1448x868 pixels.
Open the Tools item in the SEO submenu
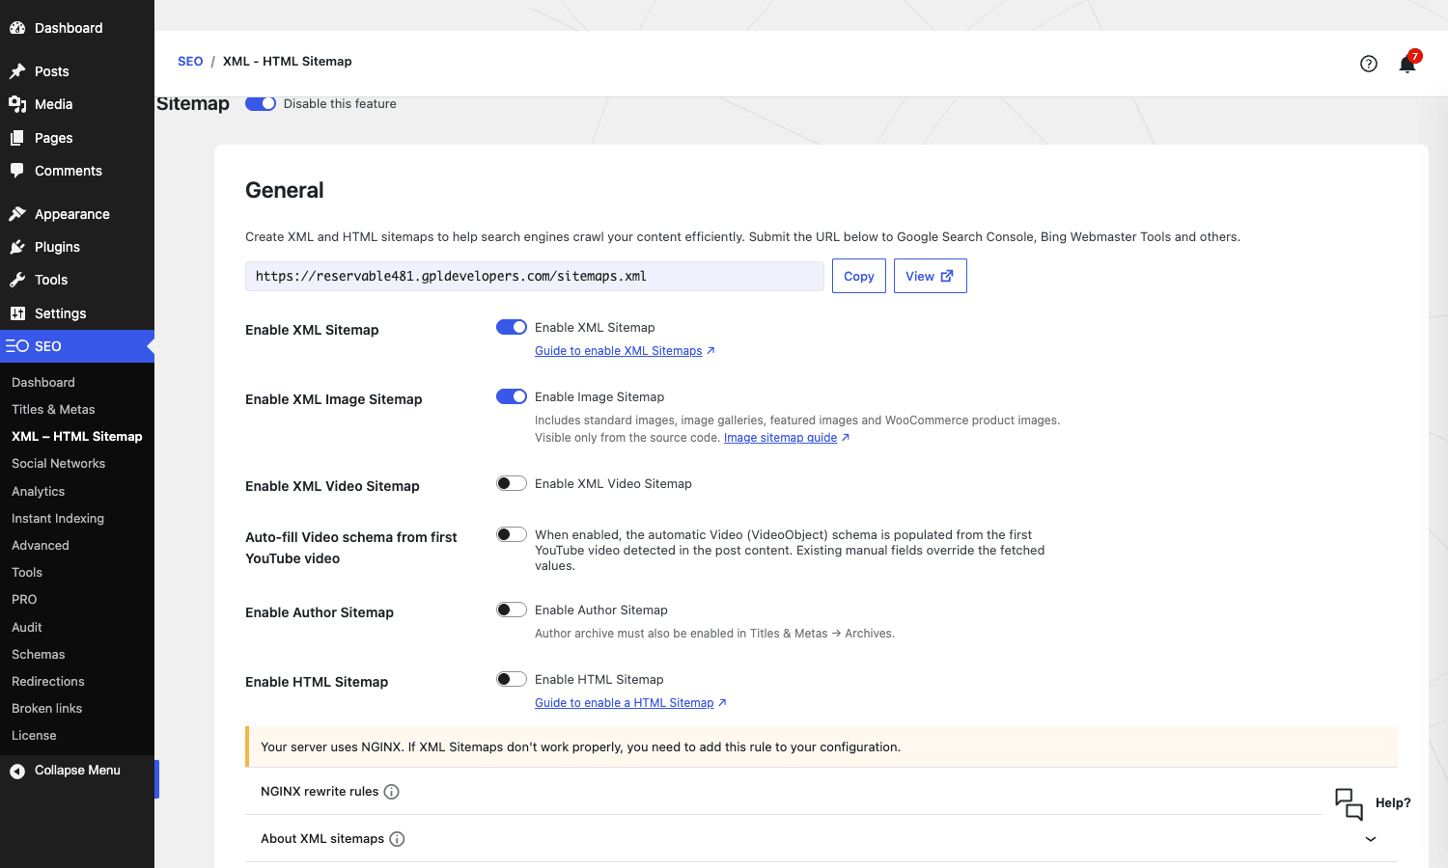click(27, 573)
